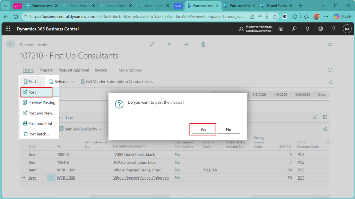Click the plus icon to create new invoice
Image resolution: width=355 pixels, height=199 pixels.
pos(186,44)
